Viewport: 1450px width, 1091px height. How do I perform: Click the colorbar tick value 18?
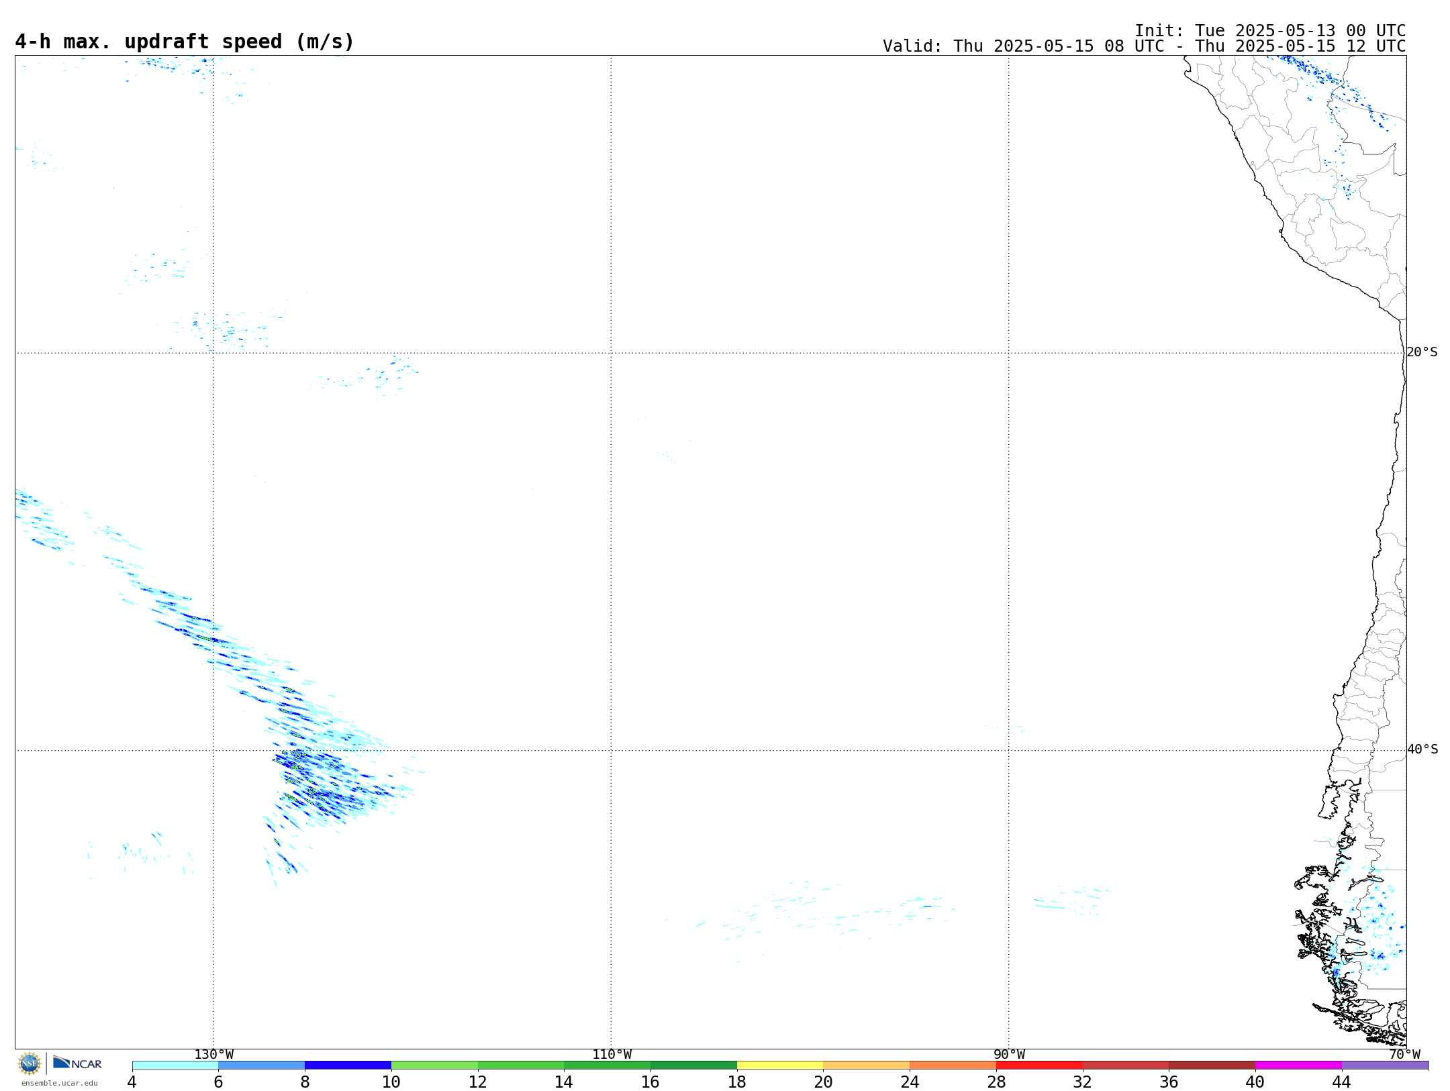[x=736, y=1082]
